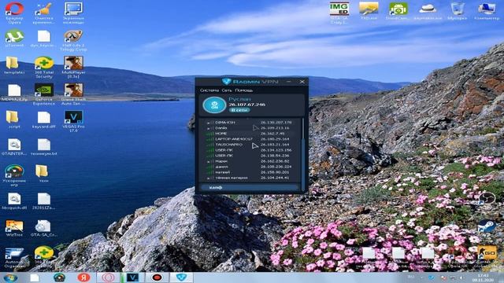Select the Тёмная материя peer row
The image size is (504, 283).
[x=251, y=178]
